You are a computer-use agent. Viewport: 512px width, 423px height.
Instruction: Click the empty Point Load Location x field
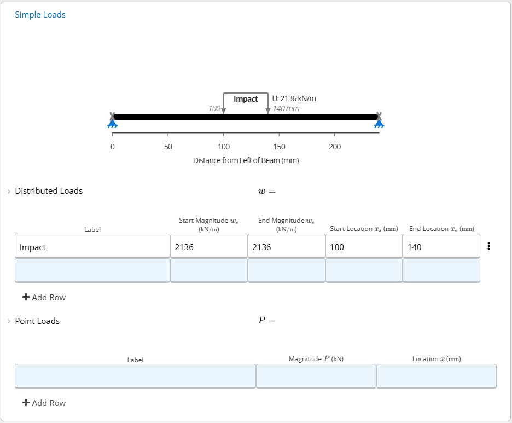(x=437, y=376)
